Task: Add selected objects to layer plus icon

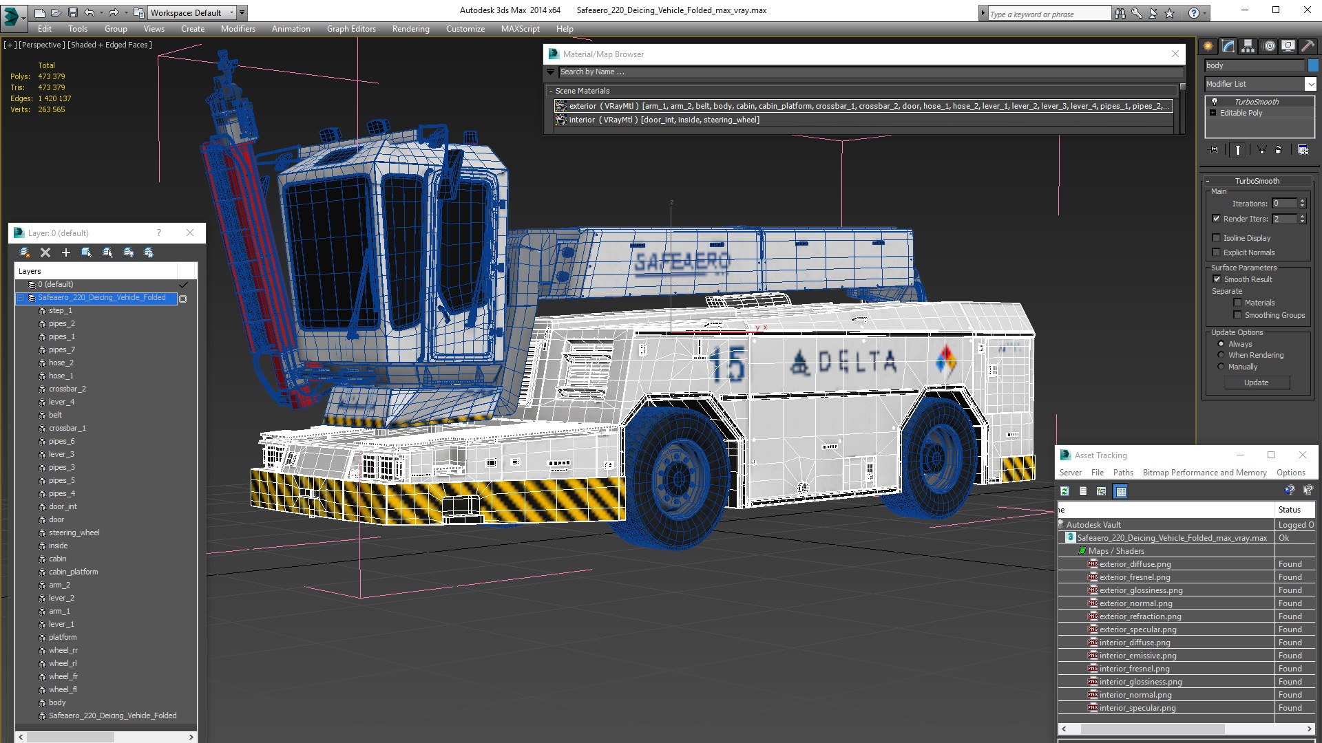Action: point(66,252)
